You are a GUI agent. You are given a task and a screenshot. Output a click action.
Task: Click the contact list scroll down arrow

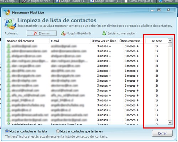click(170, 122)
